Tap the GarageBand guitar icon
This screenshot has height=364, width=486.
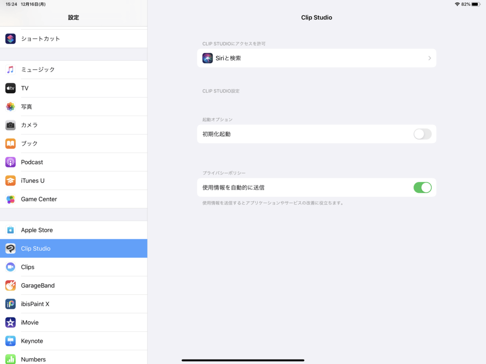pyautogui.click(x=11, y=285)
